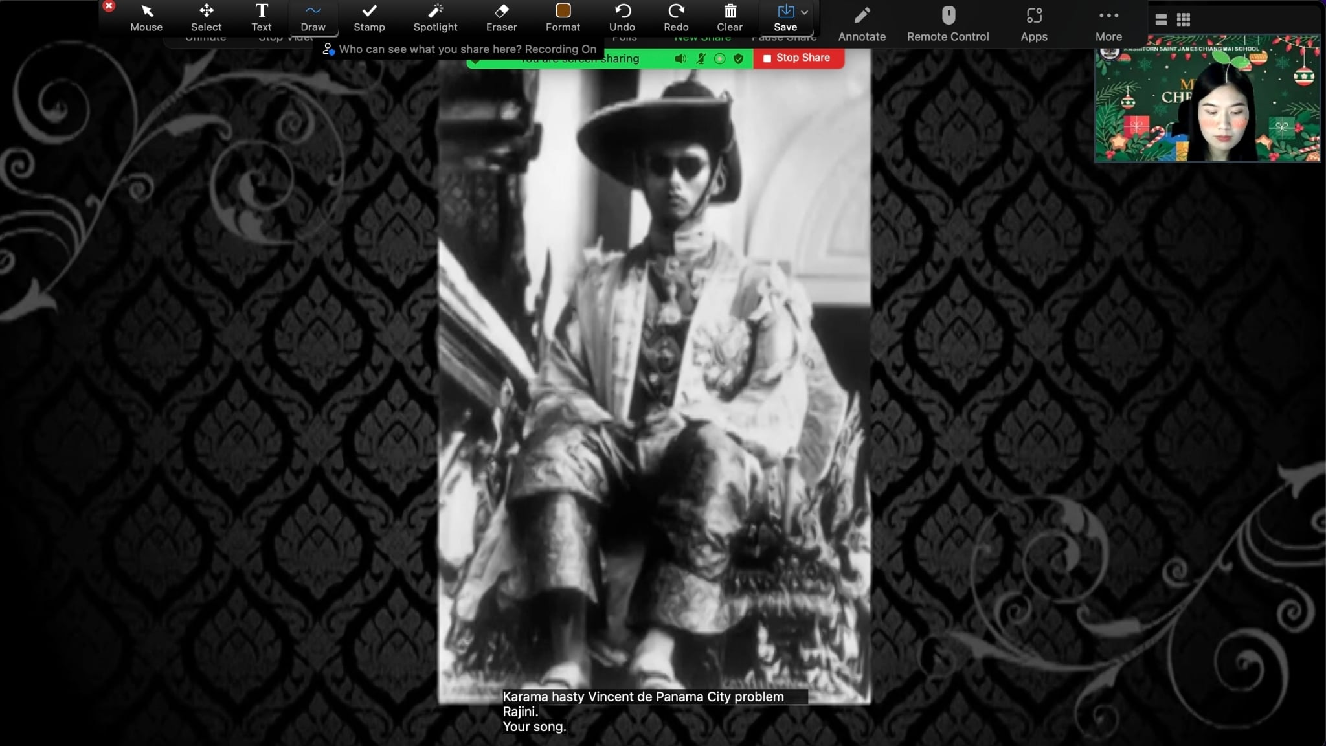This screenshot has width=1326, height=746.
Task: Open the Format color swatch
Action: (x=563, y=11)
